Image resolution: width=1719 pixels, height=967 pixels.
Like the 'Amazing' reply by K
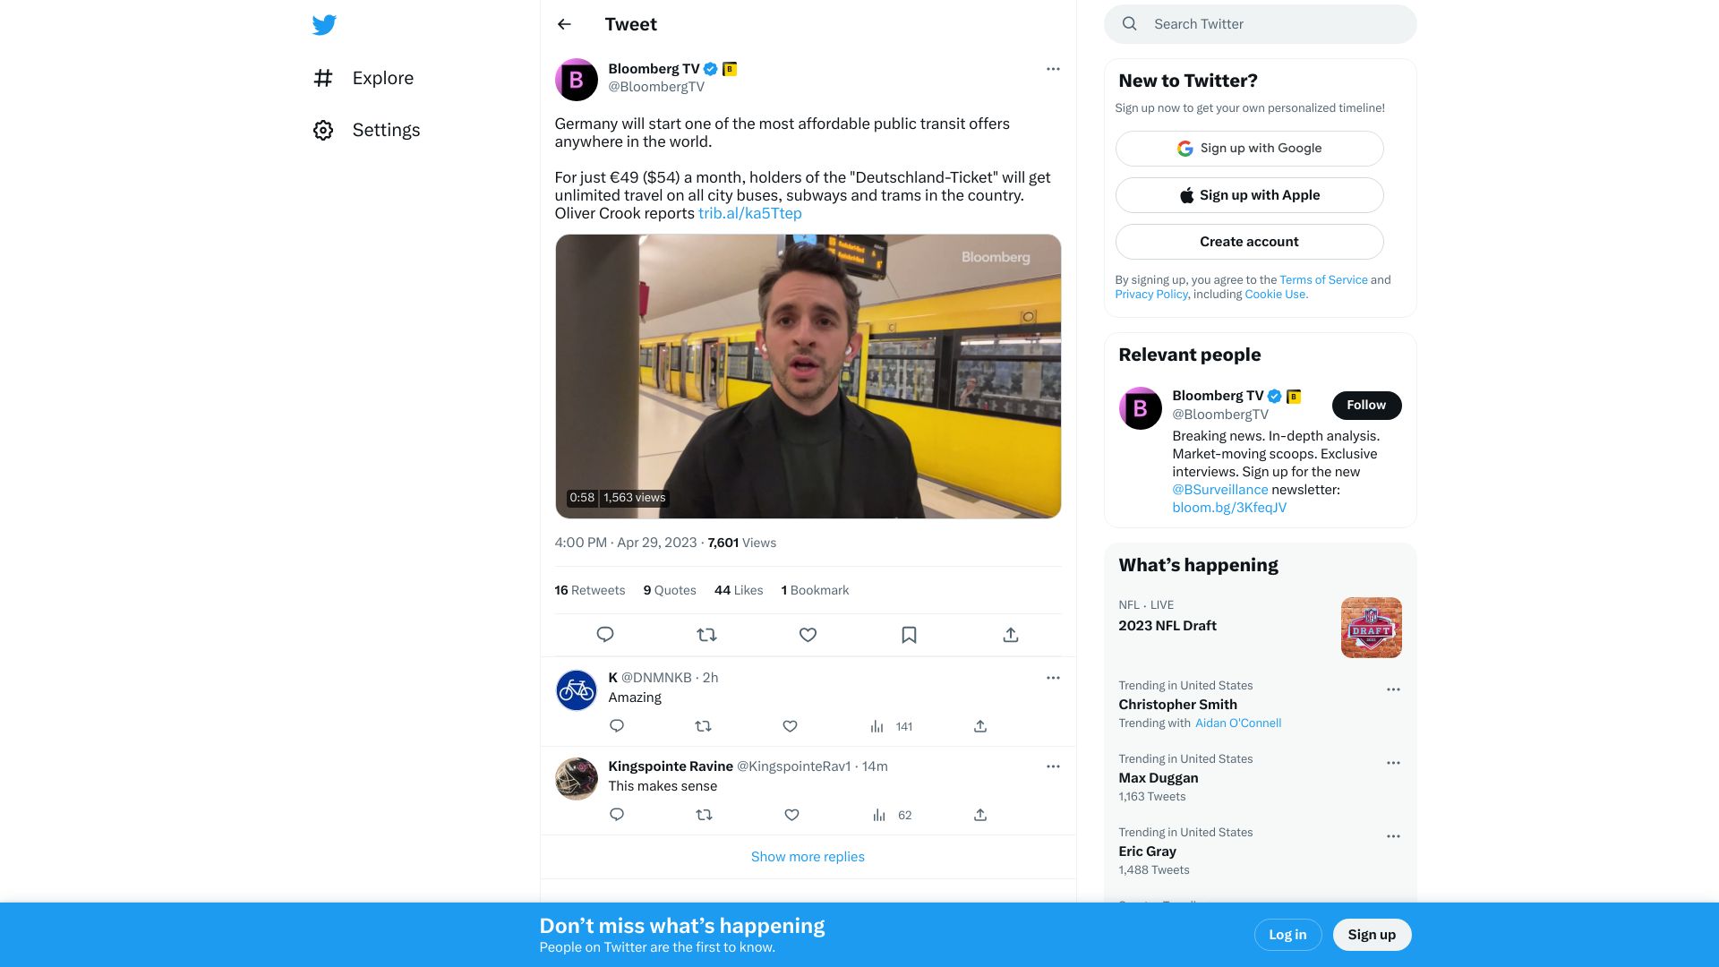point(790,726)
